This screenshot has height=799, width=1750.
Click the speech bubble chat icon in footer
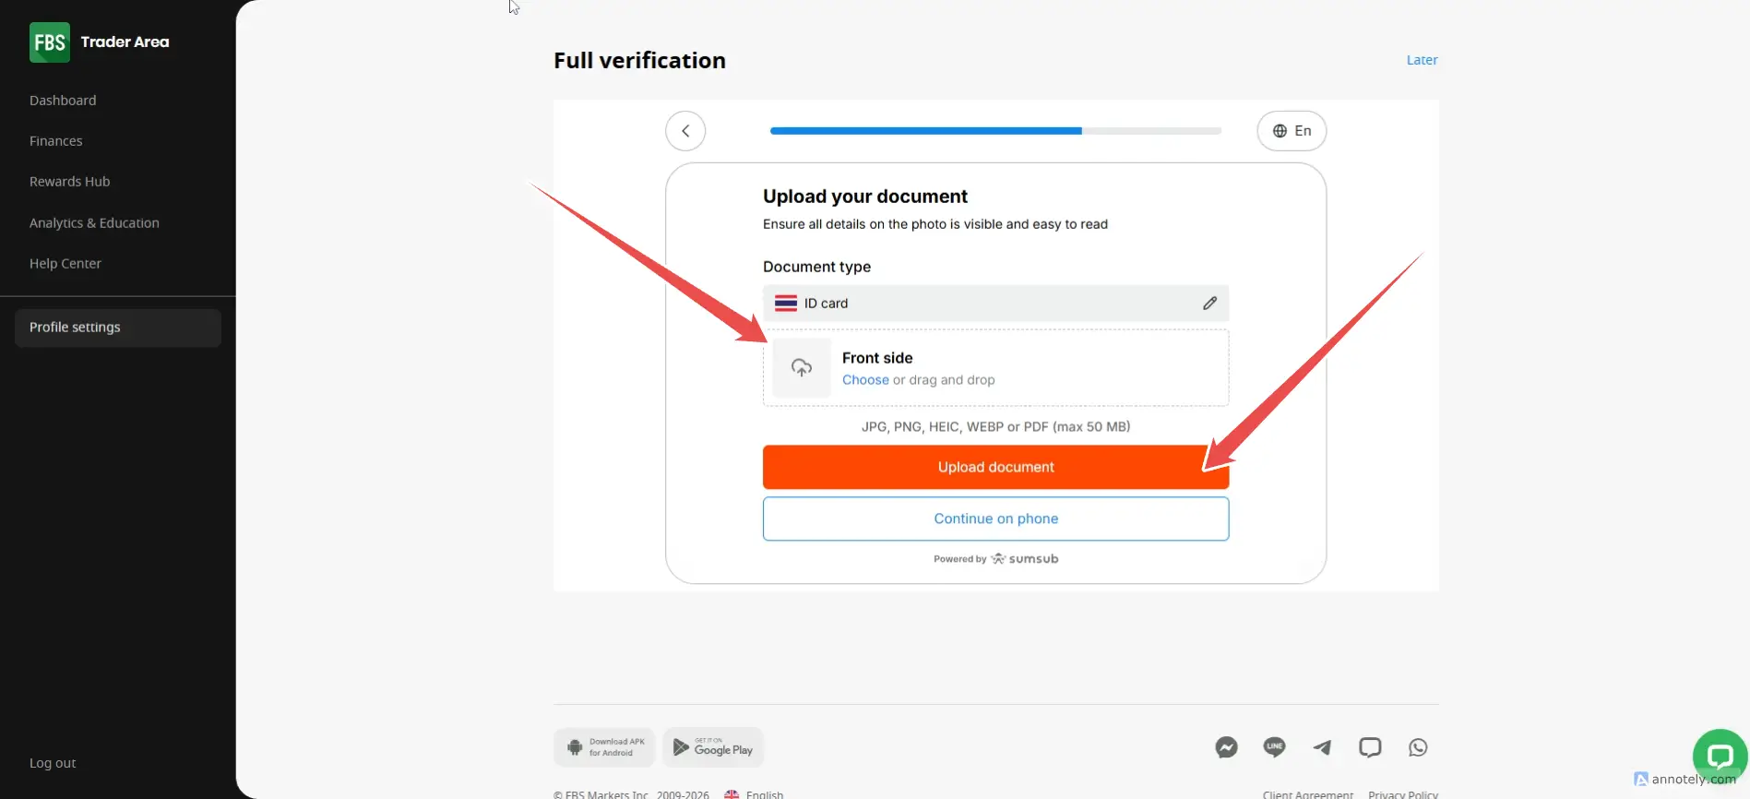point(1370,747)
